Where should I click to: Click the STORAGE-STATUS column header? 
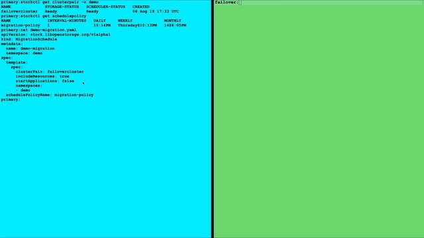click(62, 7)
